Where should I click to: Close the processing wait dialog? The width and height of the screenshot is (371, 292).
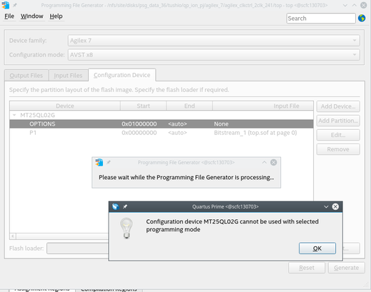point(274,162)
